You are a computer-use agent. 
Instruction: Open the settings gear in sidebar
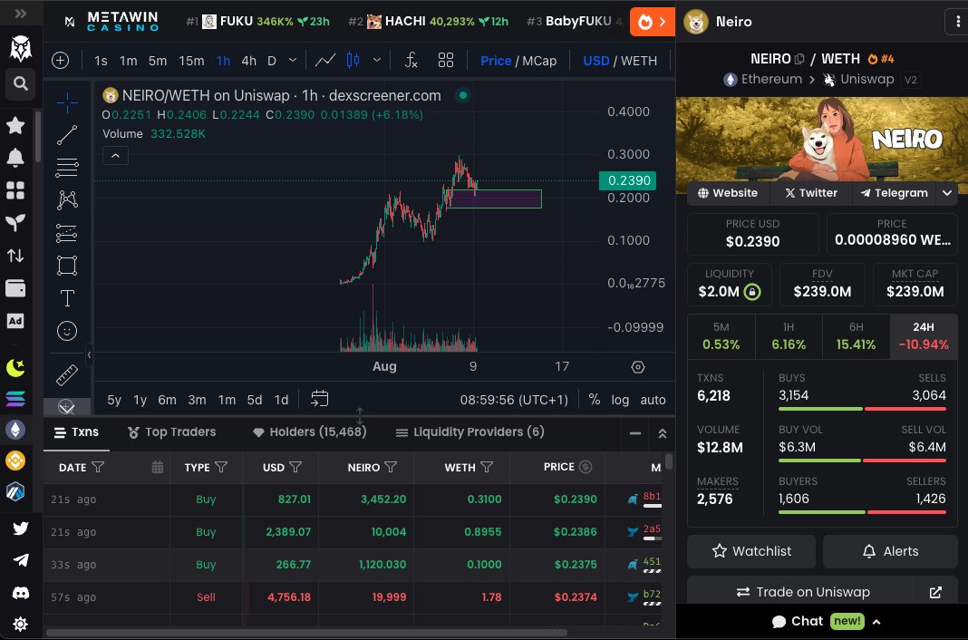click(20, 624)
